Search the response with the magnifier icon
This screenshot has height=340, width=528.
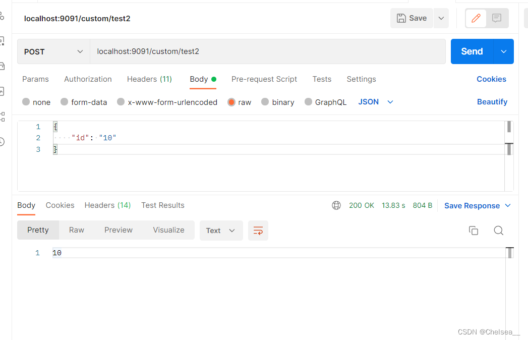[x=499, y=230]
